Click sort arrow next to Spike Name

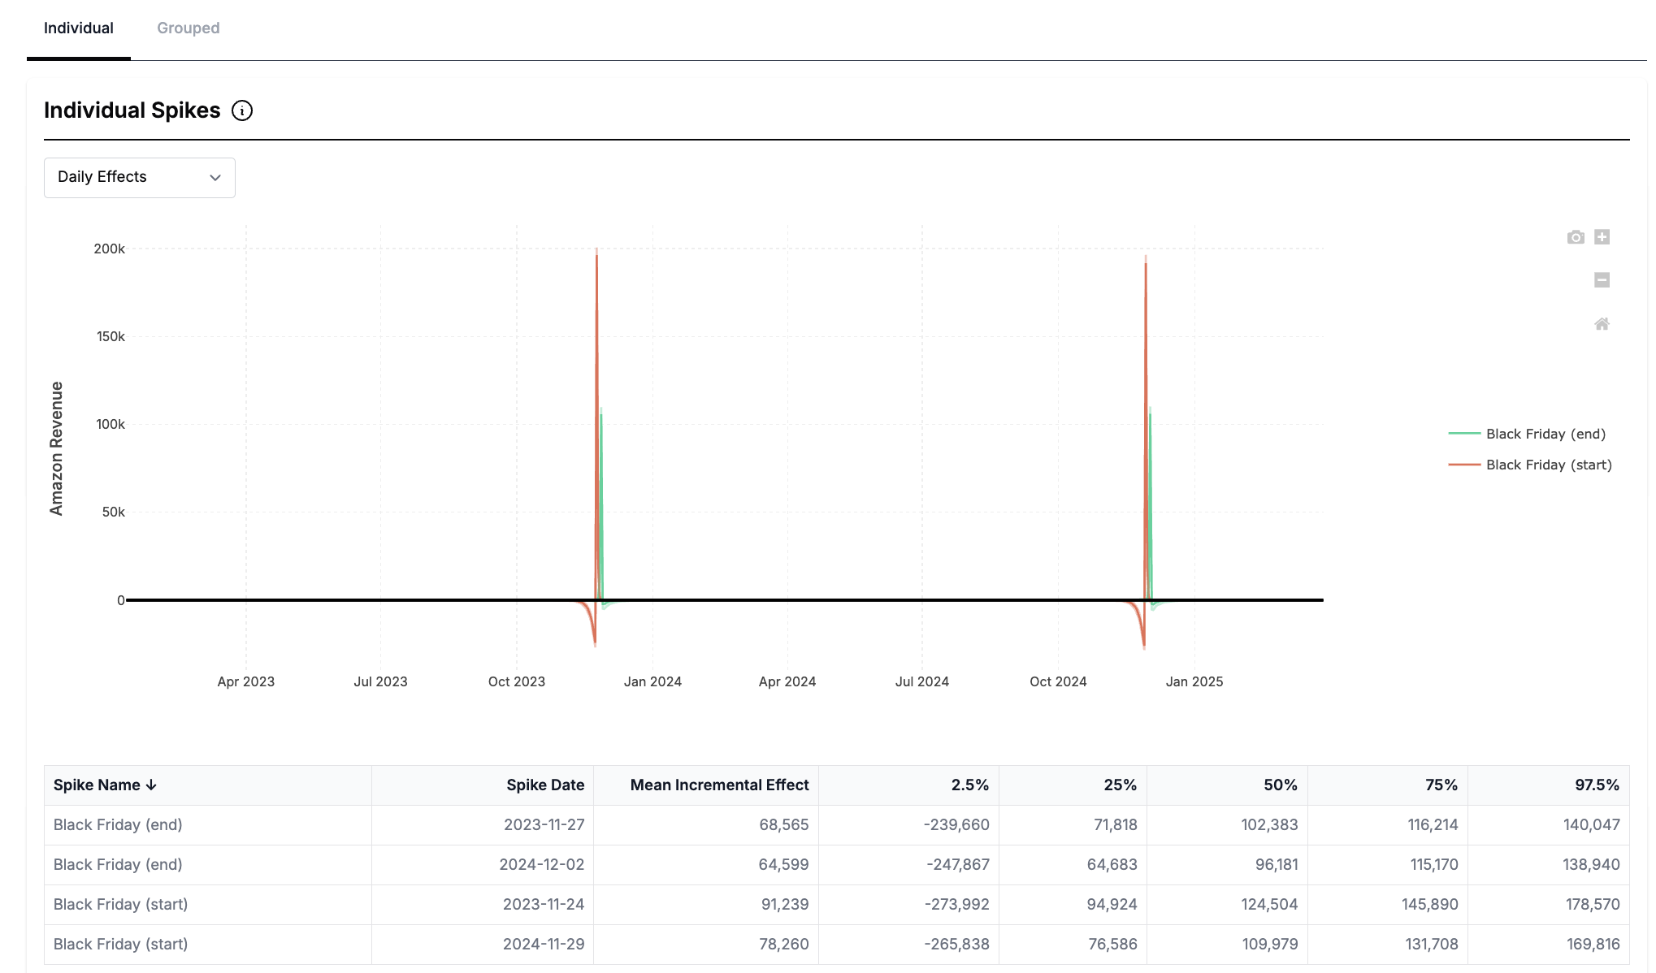click(151, 785)
